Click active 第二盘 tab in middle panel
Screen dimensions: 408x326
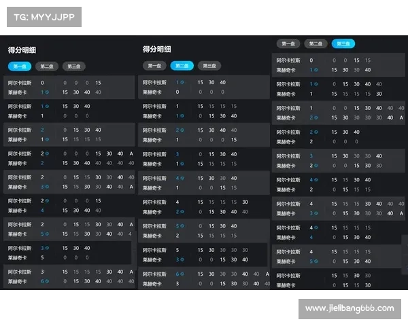click(182, 65)
